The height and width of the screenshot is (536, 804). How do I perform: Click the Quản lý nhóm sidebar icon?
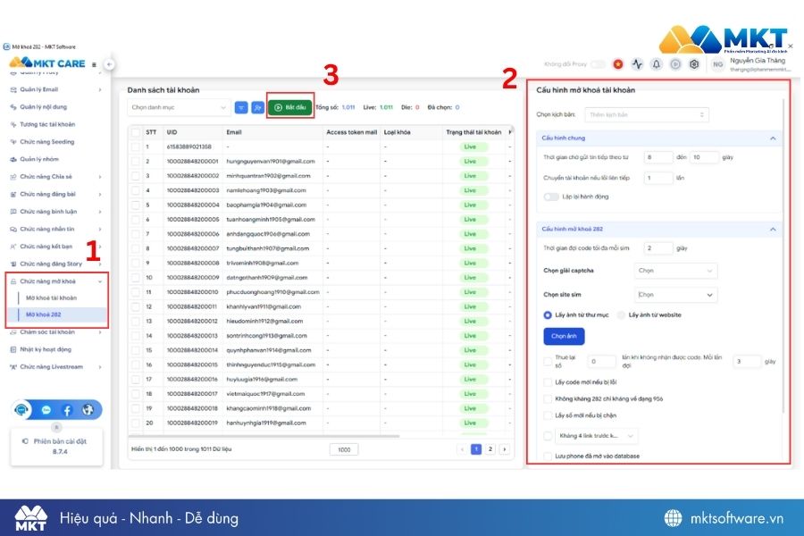pyautogui.click(x=13, y=159)
